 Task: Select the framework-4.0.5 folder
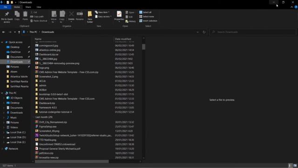pyautogui.click(x=48, y=108)
